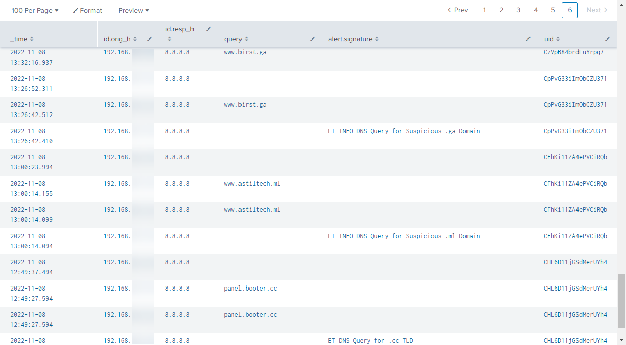Click the pencil icon in id.resp_h column
The image size is (626, 345).
click(208, 29)
